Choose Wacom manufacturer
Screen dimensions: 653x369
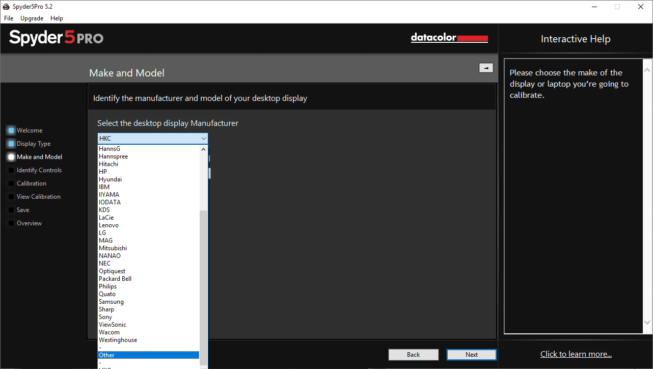[x=148, y=332]
